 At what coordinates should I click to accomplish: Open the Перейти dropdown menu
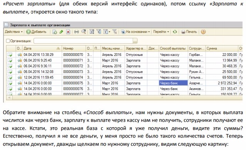[161, 32]
